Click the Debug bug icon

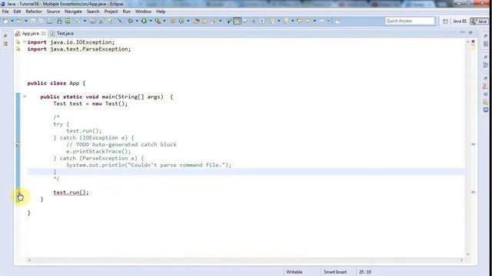point(130,21)
